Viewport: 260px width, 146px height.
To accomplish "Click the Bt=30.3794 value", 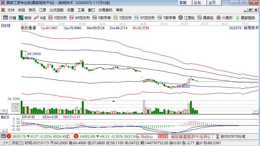I will [141, 28].
